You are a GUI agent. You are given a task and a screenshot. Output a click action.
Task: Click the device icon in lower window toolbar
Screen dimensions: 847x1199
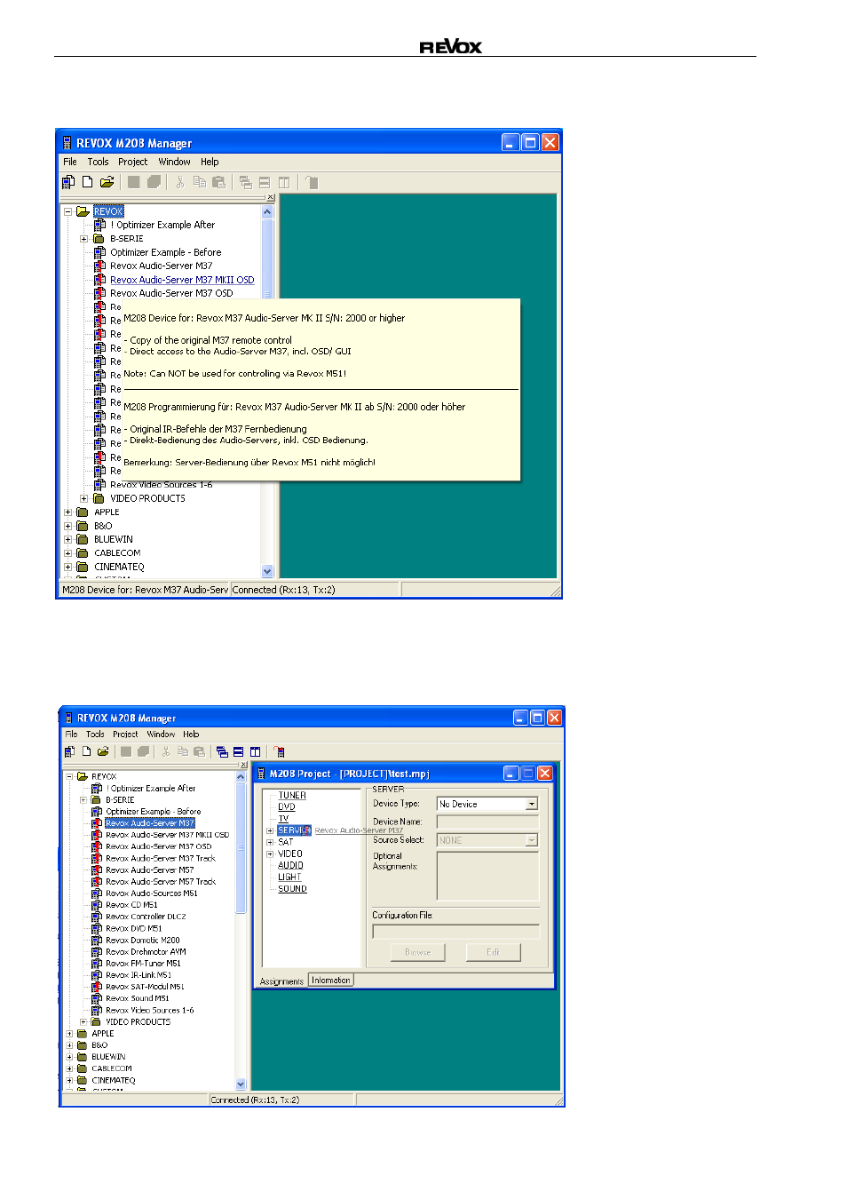(x=70, y=751)
